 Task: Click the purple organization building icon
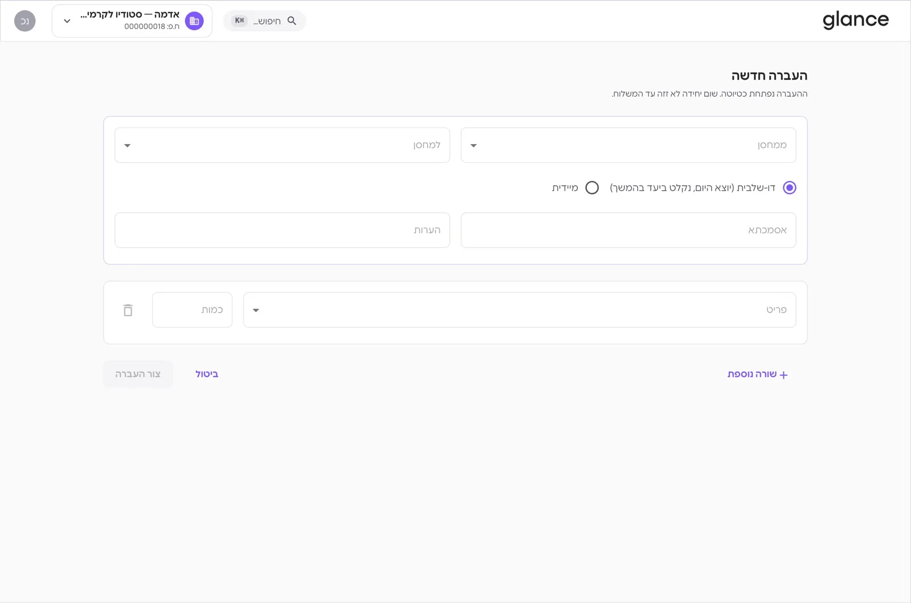tap(194, 21)
